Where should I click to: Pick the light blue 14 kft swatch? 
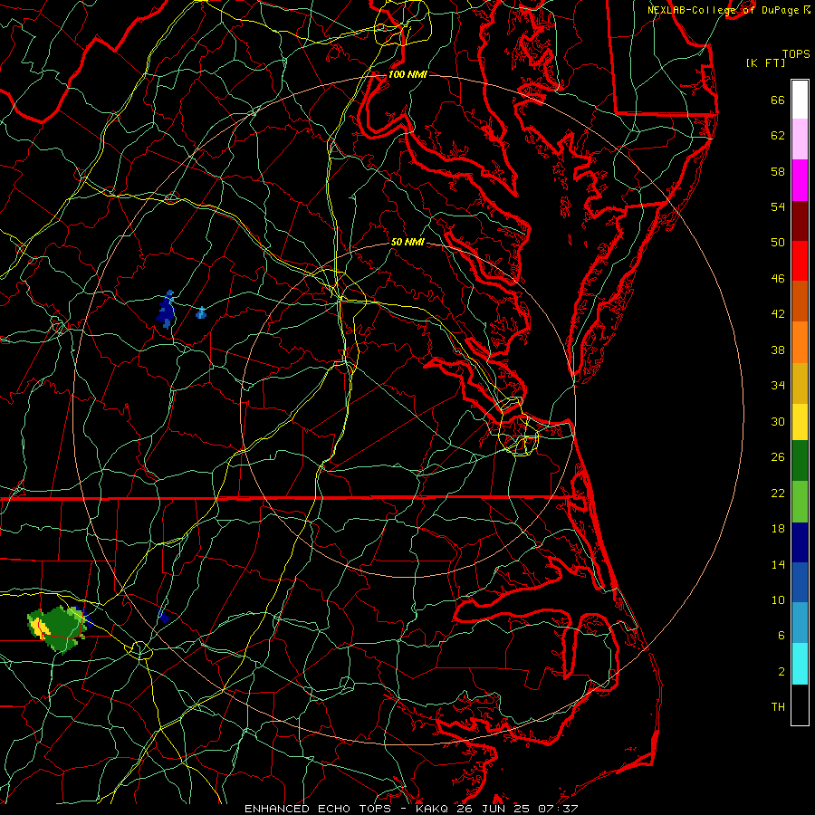[800, 623]
